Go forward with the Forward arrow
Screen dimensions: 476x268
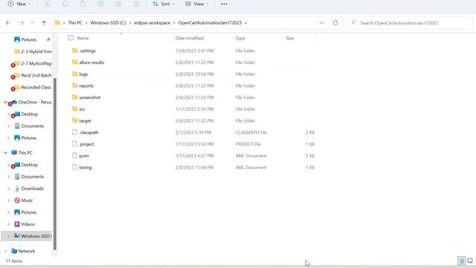tap(22, 23)
